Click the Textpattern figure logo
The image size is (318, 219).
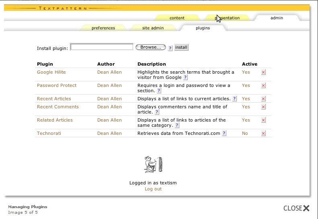153,165
